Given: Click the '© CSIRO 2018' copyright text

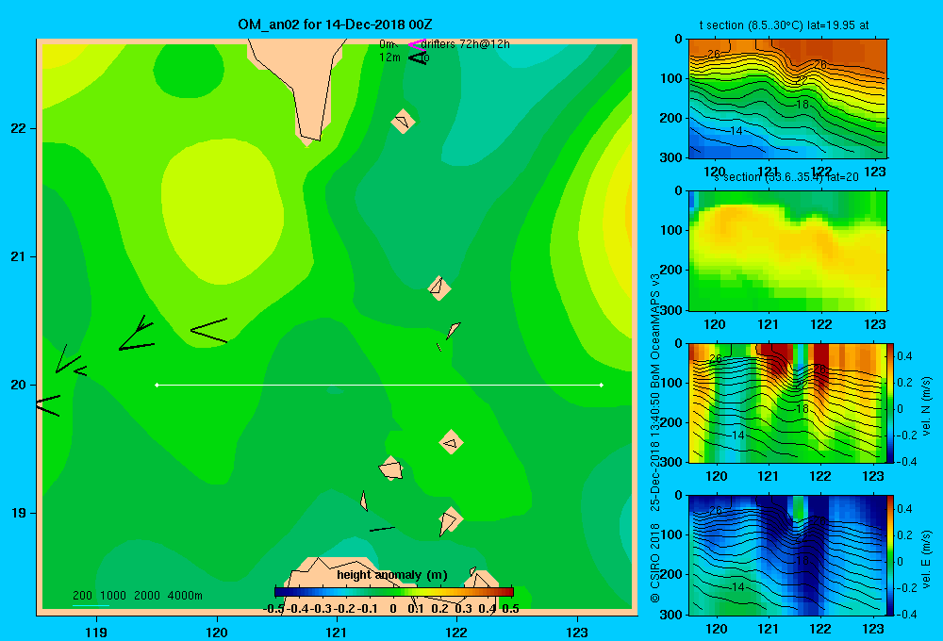Looking at the screenshot, I should tap(655, 563).
